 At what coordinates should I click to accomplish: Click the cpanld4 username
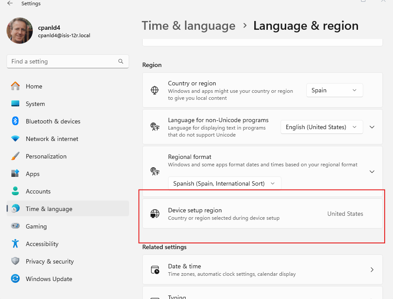(x=49, y=28)
